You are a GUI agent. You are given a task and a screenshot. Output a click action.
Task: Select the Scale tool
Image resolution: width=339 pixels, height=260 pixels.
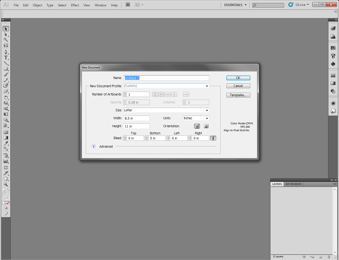pos(6,103)
